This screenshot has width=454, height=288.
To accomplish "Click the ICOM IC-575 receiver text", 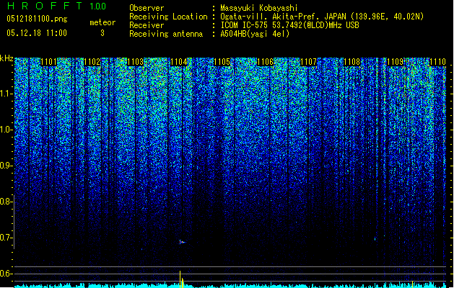I will (x=289, y=25).
